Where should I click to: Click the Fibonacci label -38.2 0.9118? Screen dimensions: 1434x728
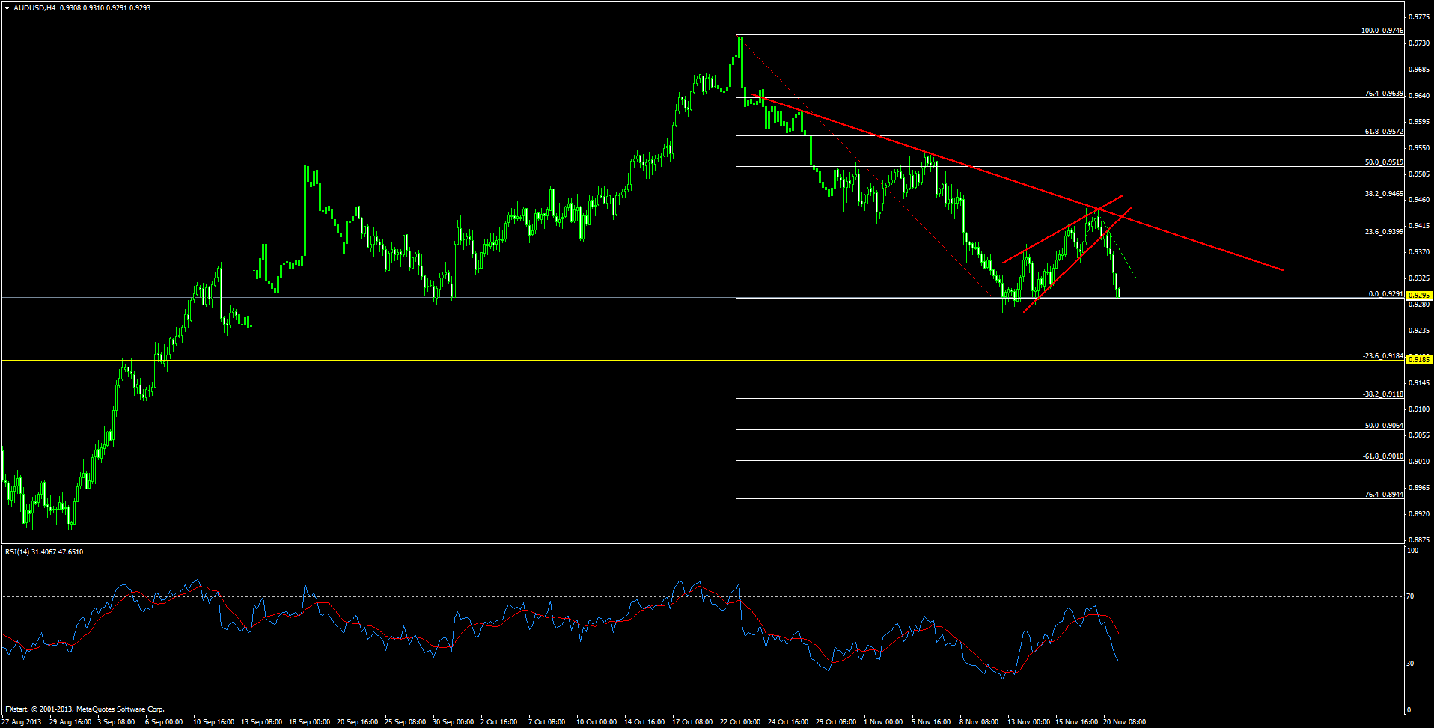coord(1383,394)
